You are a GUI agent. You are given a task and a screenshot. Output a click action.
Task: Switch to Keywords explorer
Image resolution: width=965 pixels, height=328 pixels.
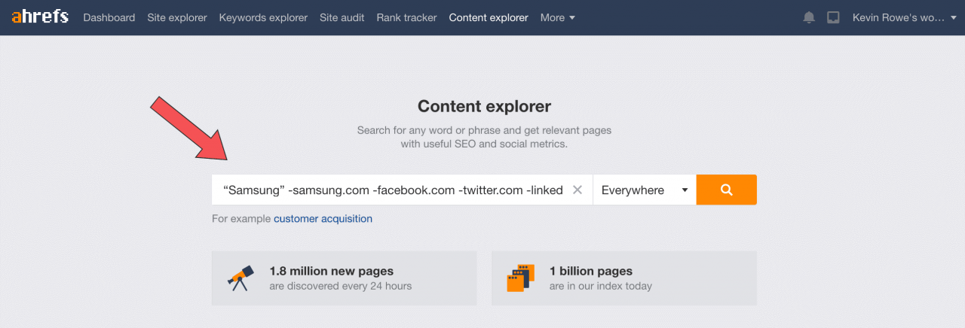[263, 17]
